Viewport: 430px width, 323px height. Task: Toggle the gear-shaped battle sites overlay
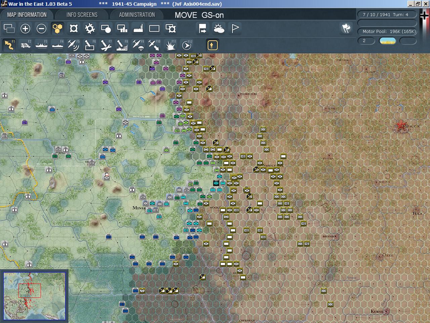pyautogui.click(x=90, y=29)
